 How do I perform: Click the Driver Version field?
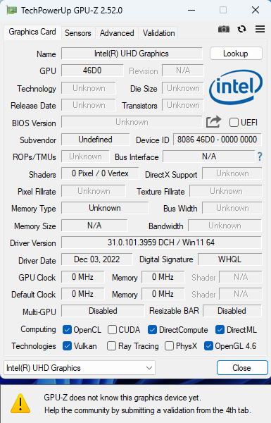(x=161, y=243)
